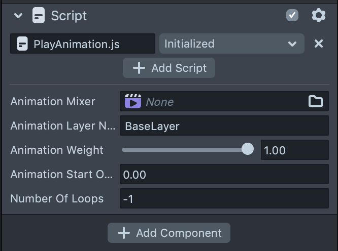This screenshot has height=251, width=338.
Task: Click the PlayAnimation.js file icon
Action: click(22, 44)
